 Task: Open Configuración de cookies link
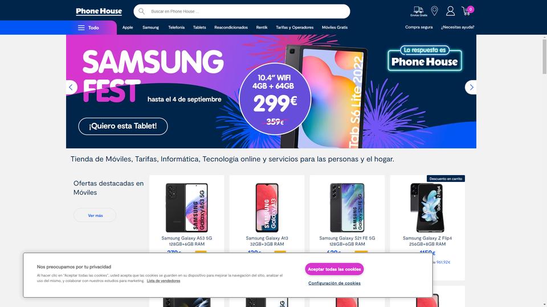point(334,283)
